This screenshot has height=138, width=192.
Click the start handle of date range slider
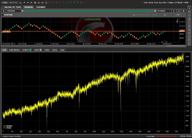click(x=22, y=11)
